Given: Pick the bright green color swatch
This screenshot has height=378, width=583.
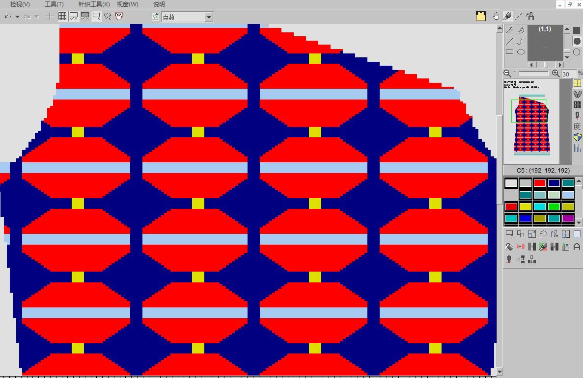Looking at the screenshot, I should click(554, 206).
